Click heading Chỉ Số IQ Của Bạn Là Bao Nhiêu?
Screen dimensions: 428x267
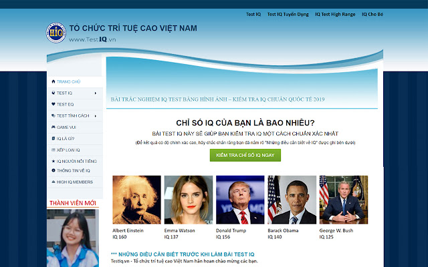click(x=245, y=123)
